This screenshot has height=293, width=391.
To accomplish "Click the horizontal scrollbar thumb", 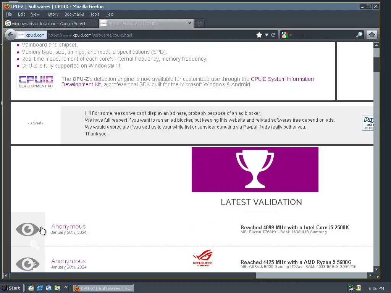I will [x=132, y=275].
